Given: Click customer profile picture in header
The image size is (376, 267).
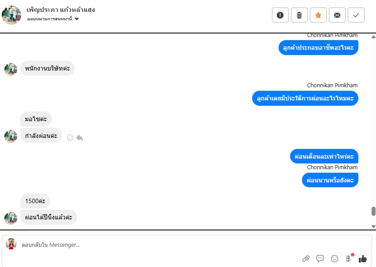Looking at the screenshot, I should click(11, 15).
